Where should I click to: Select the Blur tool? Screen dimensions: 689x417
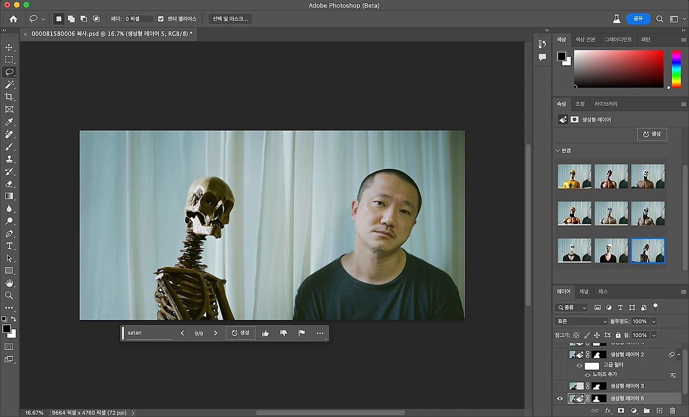[x=9, y=208]
